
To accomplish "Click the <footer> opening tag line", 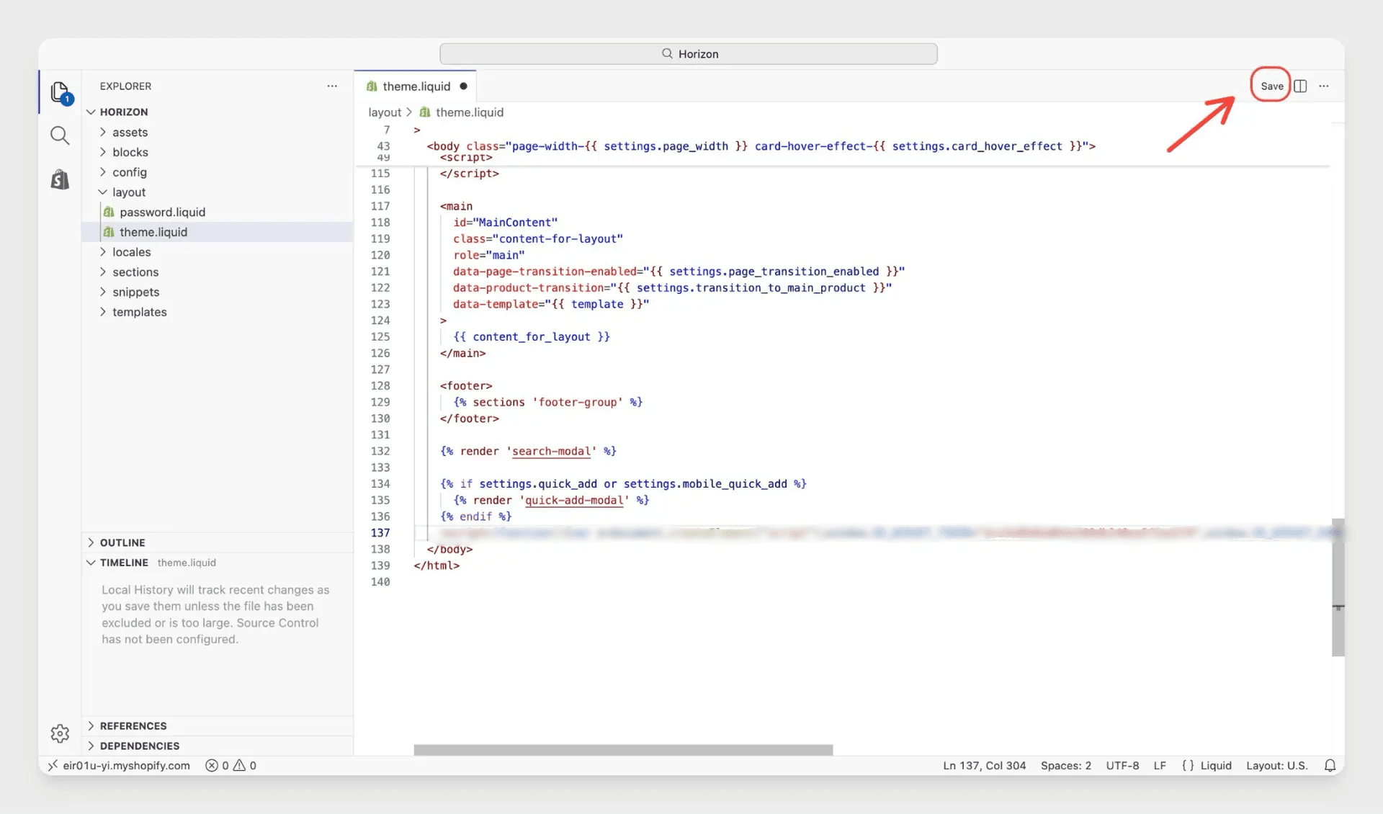I will pyautogui.click(x=466, y=386).
